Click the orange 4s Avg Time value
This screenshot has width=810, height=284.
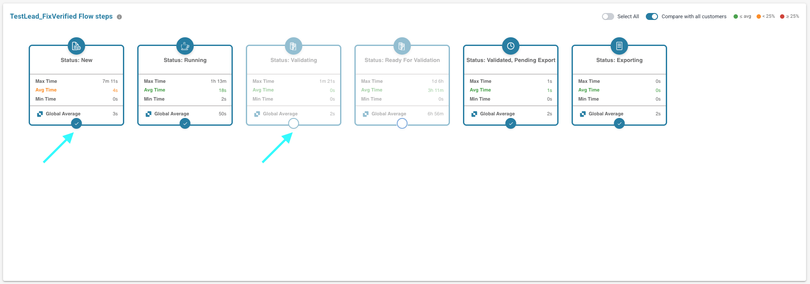tap(115, 90)
